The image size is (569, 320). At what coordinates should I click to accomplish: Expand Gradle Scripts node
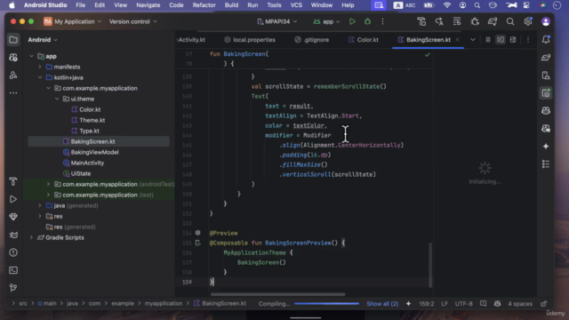coord(32,237)
